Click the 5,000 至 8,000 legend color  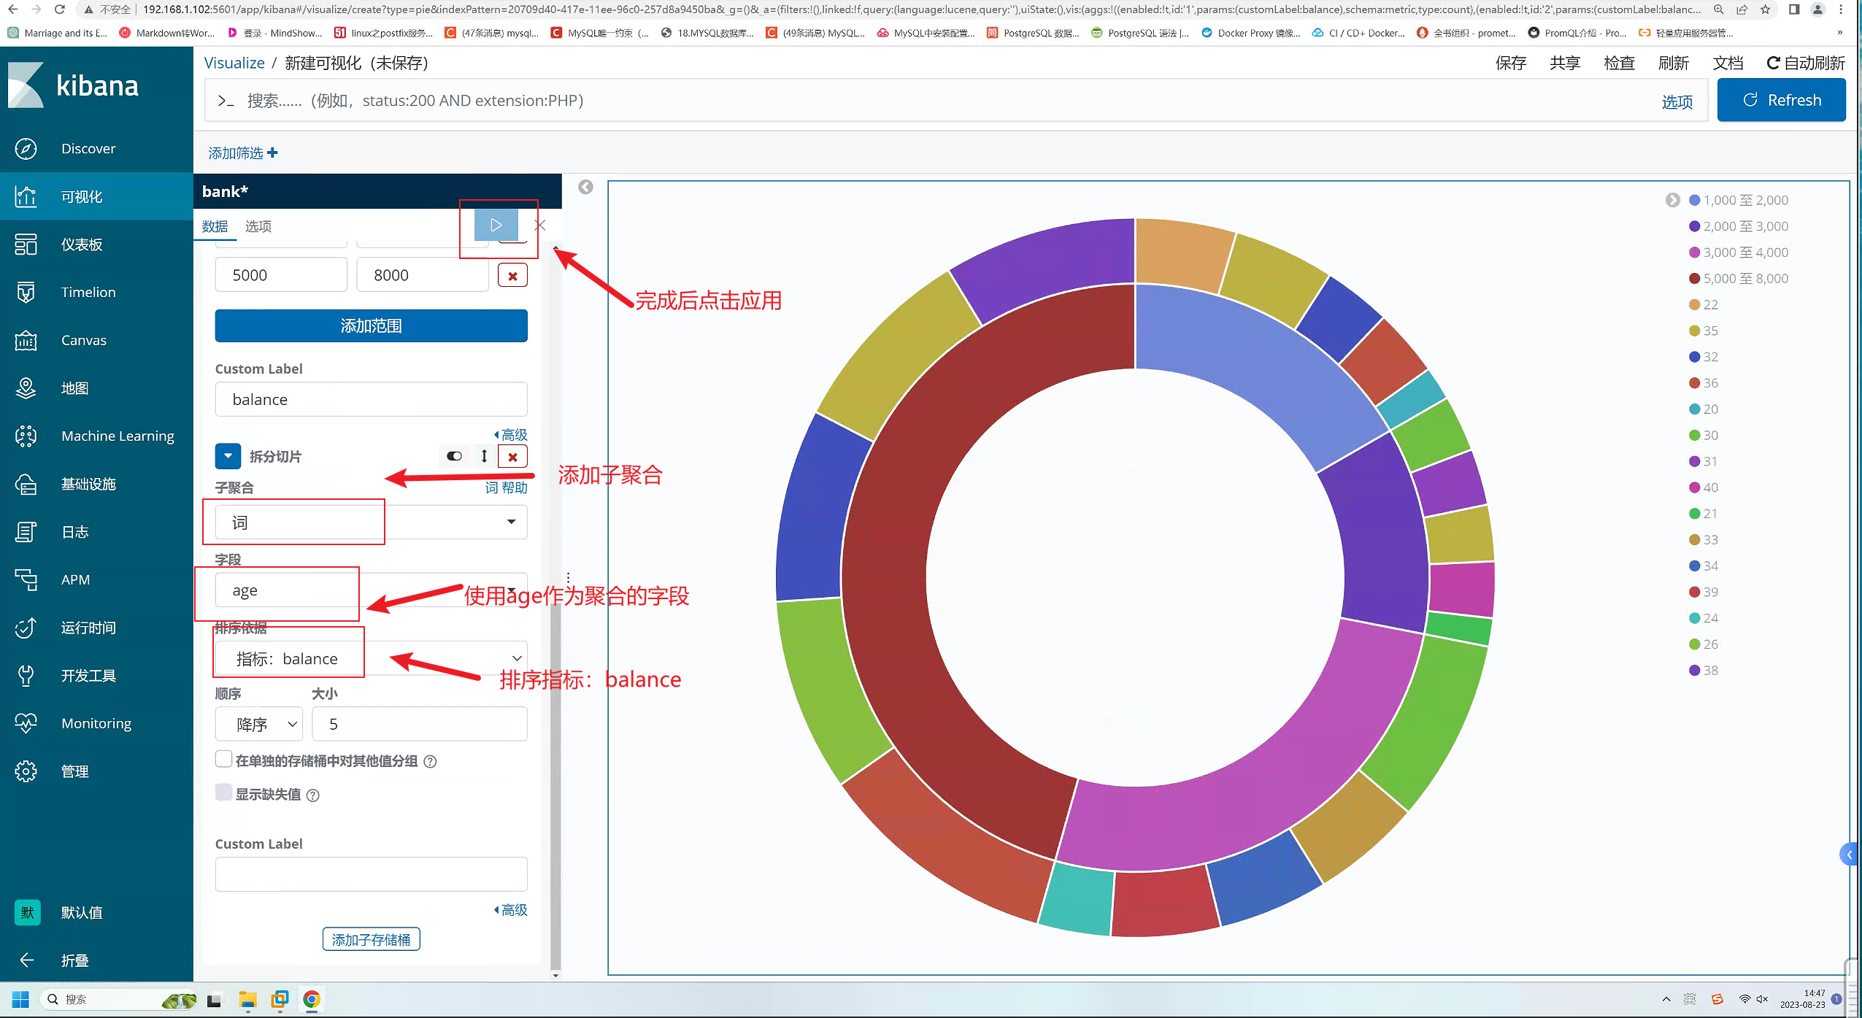[1695, 278]
